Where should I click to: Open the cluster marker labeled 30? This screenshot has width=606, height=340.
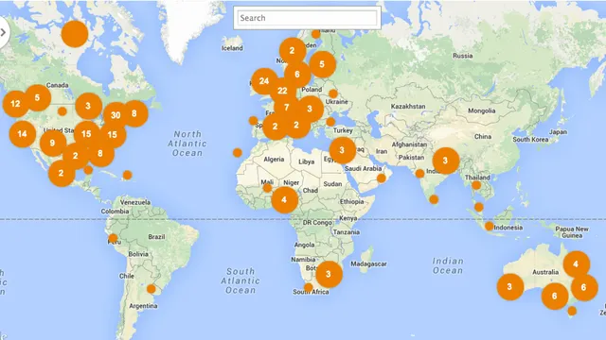(x=116, y=115)
